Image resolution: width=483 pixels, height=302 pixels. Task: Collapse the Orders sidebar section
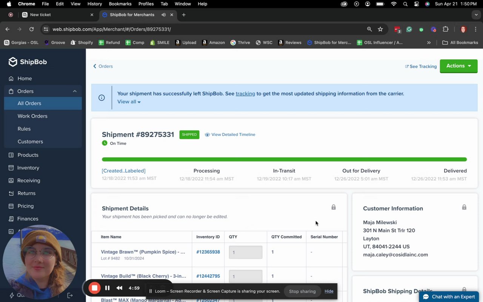[x=75, y=91]
